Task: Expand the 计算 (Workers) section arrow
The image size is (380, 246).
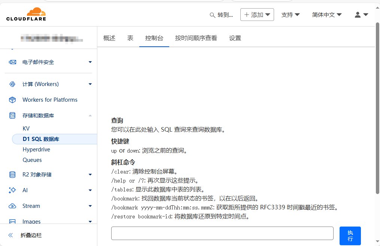Action: (x=90, y=84)
